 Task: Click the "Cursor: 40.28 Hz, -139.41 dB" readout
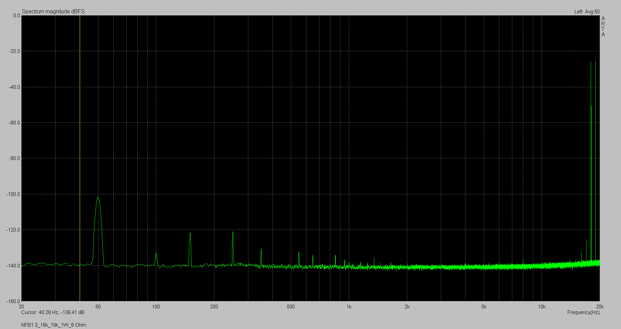[53, 312]
